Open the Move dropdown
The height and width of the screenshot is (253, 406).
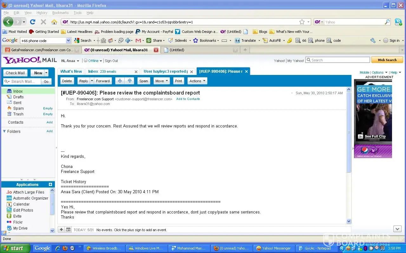pyautogui.click(x=162, y=81)
